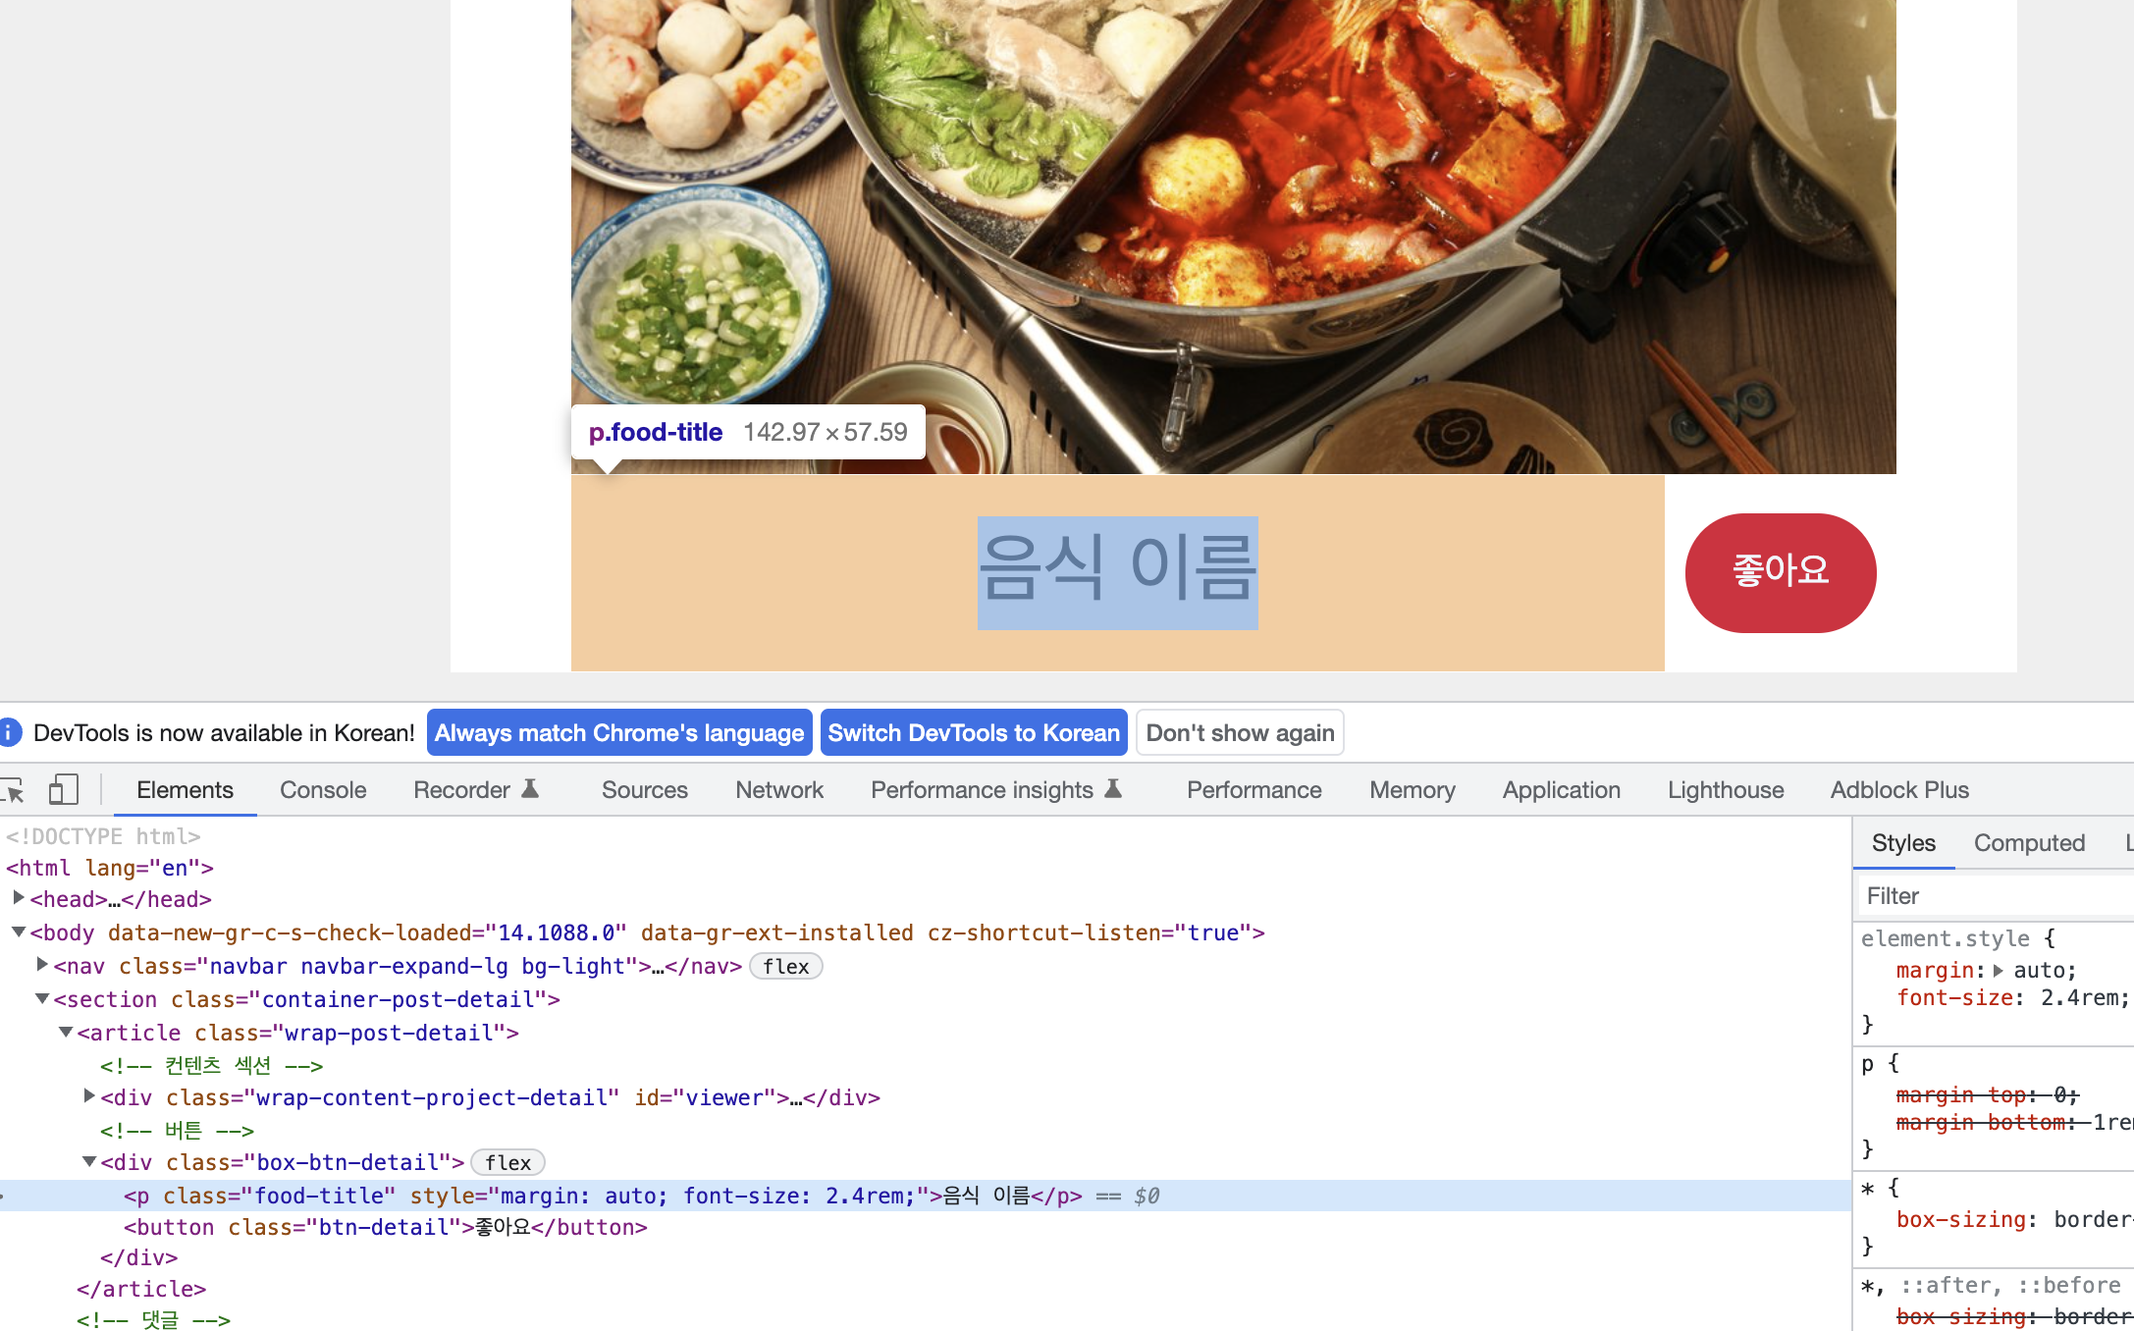Viewport: 2134px width, 1331px height.
Task: Expand the div wrap-content-project-detail node
Action: point(89,1096)
